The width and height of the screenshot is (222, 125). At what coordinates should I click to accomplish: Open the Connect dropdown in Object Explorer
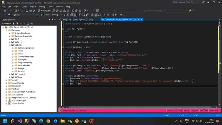tap(7, 24)
